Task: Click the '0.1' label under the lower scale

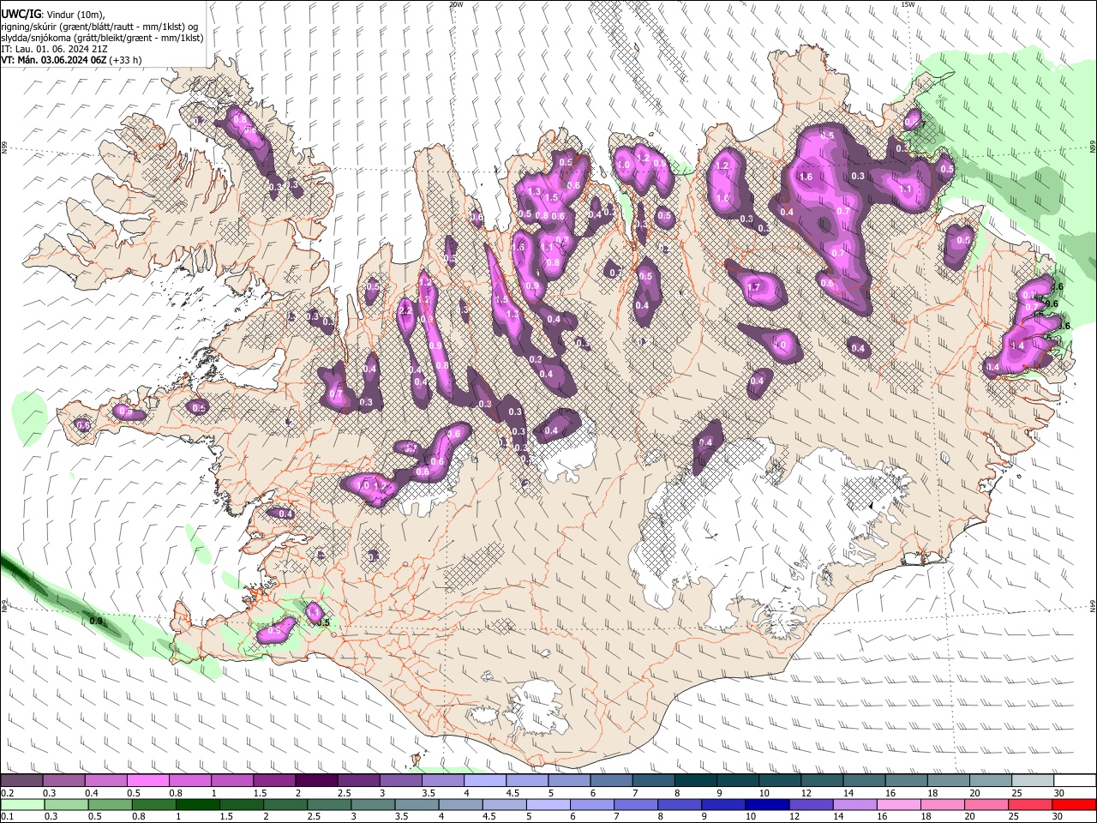Action: [7, 816]
